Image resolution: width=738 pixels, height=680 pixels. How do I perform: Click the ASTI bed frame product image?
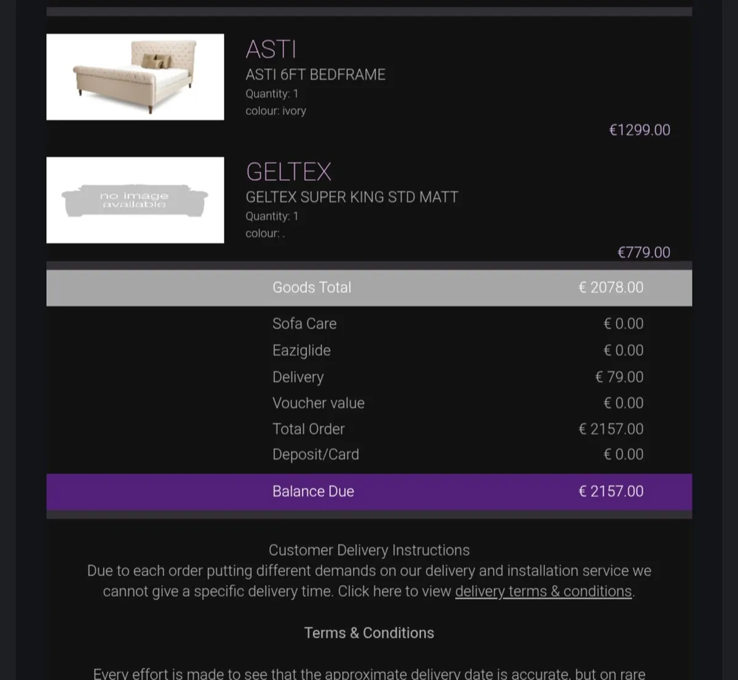[x=135, y=77]
